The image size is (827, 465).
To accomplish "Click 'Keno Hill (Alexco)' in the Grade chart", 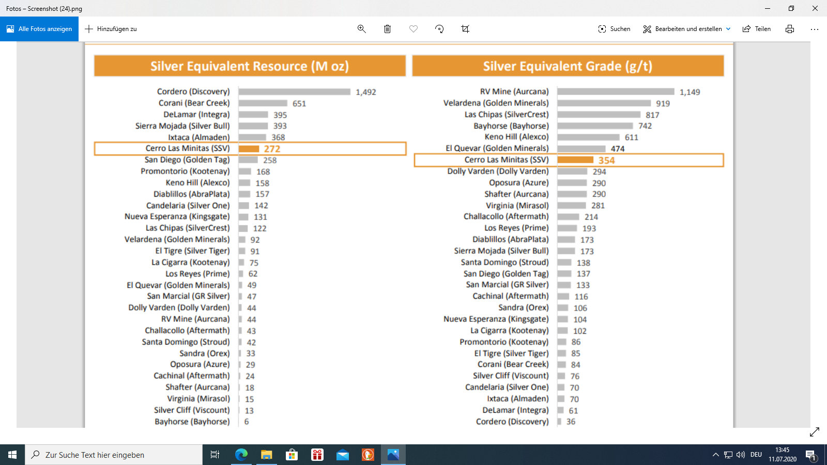I will [517, 137].
